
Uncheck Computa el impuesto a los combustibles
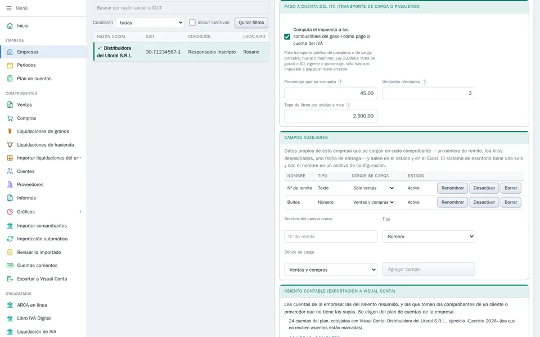point(287,37)
